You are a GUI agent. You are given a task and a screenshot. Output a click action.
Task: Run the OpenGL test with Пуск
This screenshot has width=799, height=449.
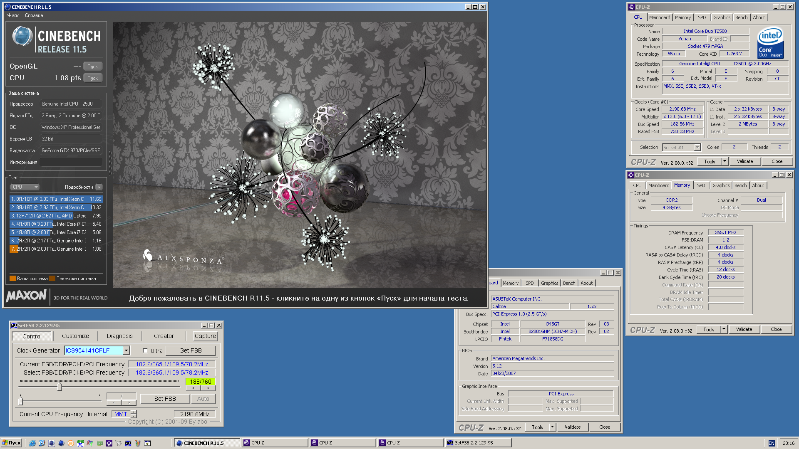92,67
